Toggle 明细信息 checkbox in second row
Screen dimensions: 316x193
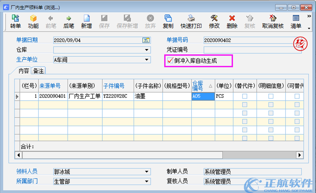(x=271, y=105)
